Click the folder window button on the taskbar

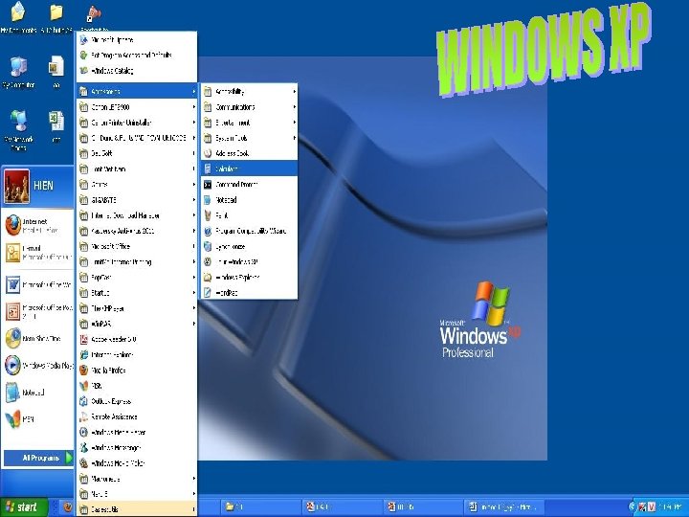(x=261, y=507)
